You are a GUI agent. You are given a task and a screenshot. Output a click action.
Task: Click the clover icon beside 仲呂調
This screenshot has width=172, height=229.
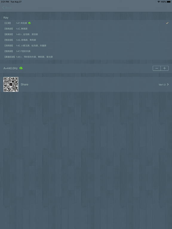pyautogui.click(x=29, y=23)
